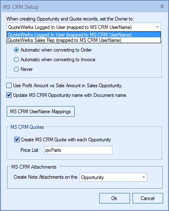Enable Use Profit Amount vs Sale Amount
Viewport: 169px width, 211px height.
pos(9,86)
